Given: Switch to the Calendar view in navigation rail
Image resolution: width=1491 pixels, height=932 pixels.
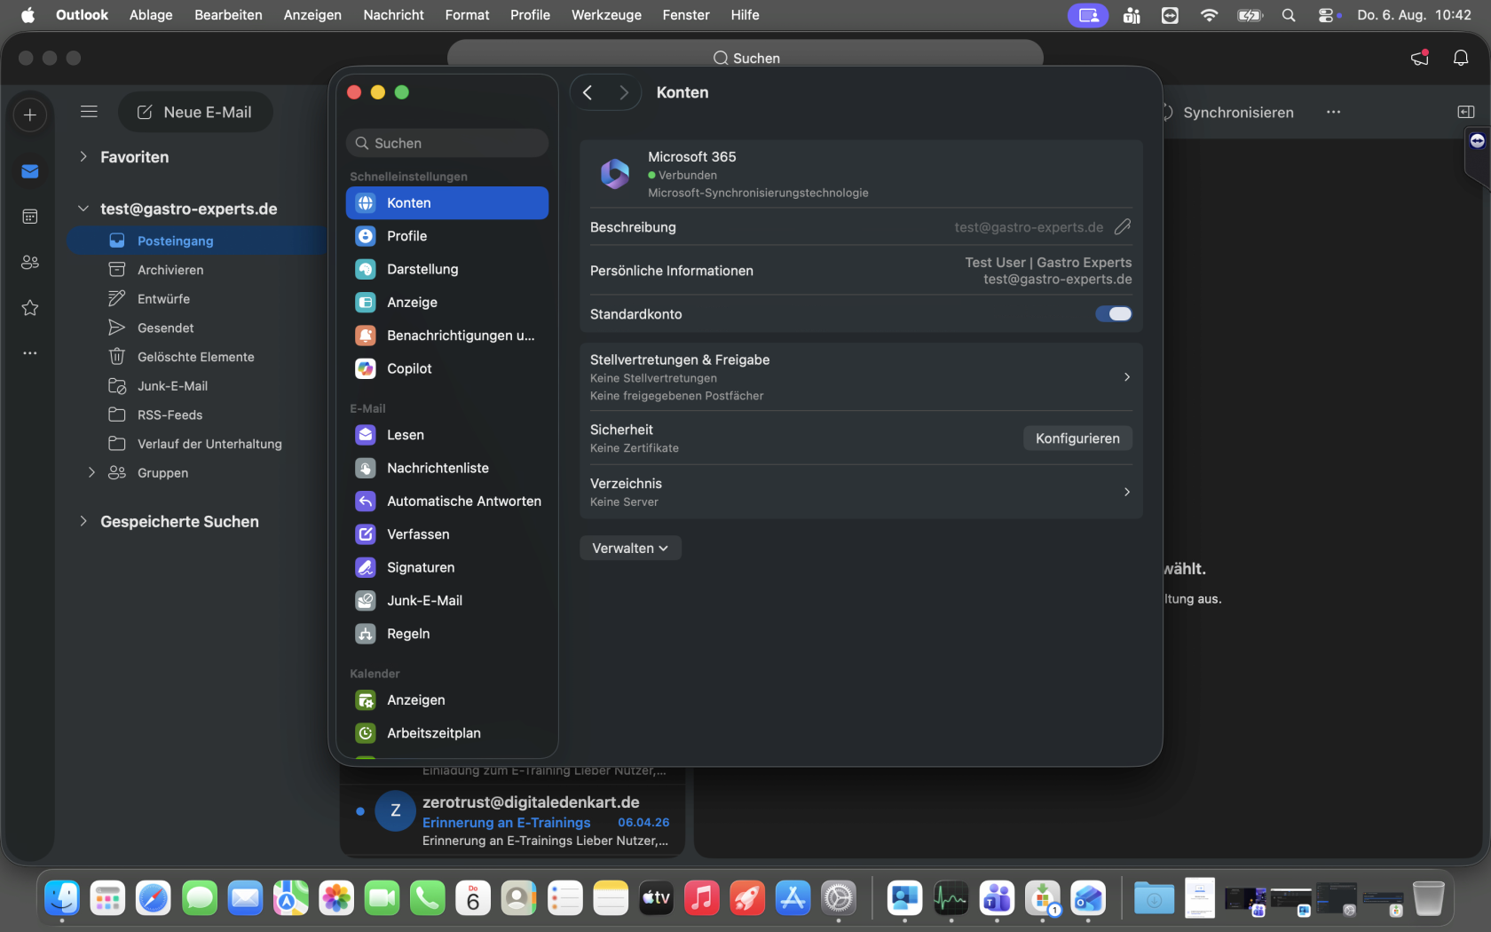Looking at the screenshot, I should (x=30, y=217).
